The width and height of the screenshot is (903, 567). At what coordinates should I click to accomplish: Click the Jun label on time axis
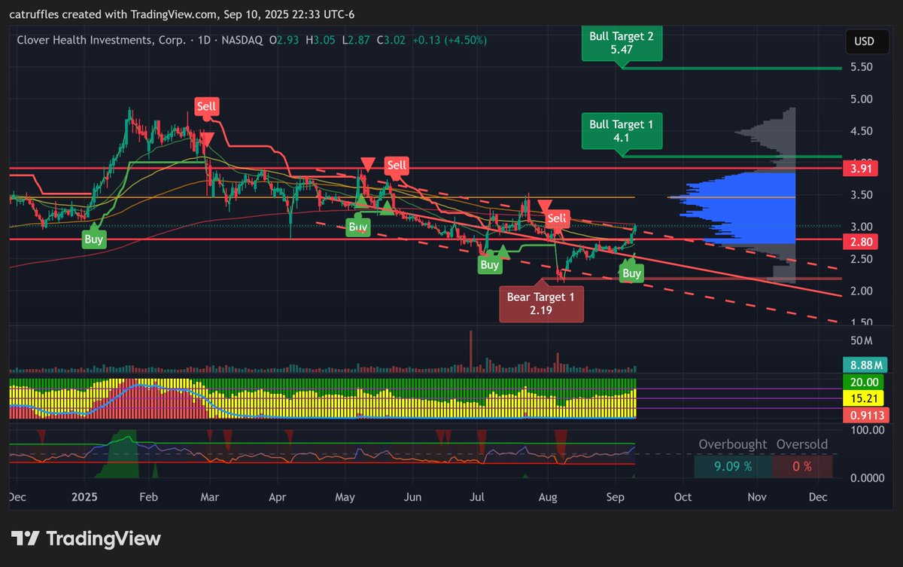tap(412, 498)
